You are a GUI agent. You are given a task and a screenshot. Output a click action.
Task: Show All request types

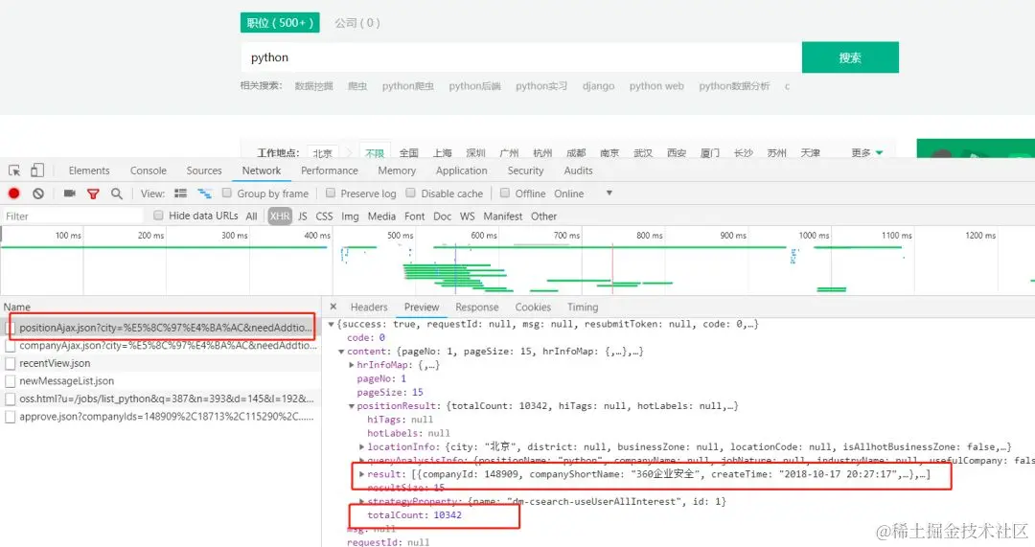tap(251, 216)
